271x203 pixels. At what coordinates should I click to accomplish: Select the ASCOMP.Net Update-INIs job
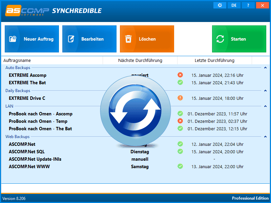[35, 159]
